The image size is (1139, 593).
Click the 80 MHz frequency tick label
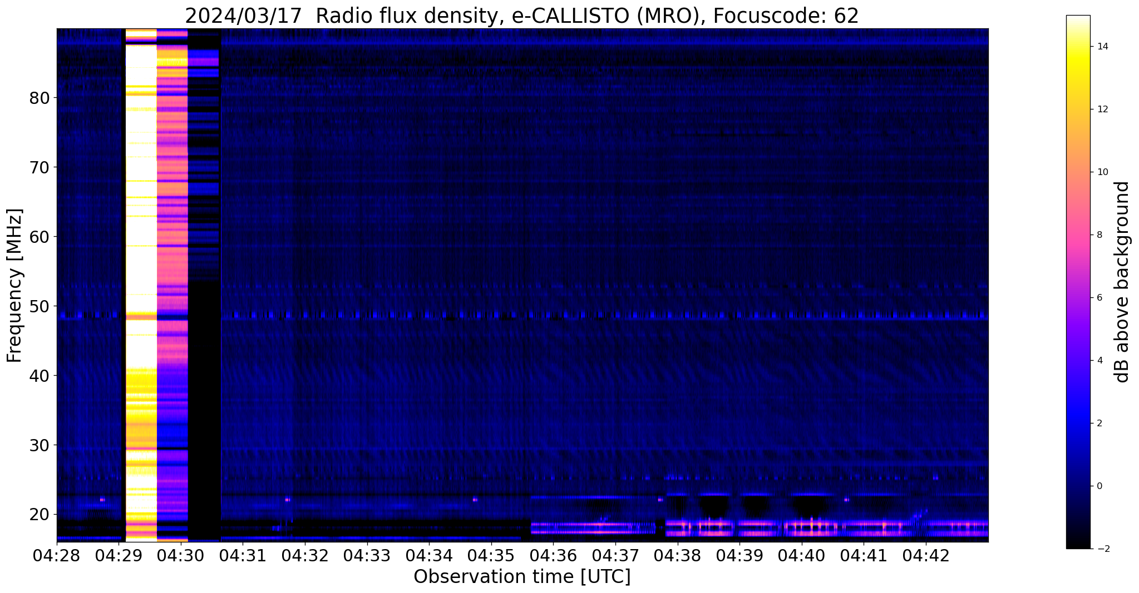coord(40,98)
